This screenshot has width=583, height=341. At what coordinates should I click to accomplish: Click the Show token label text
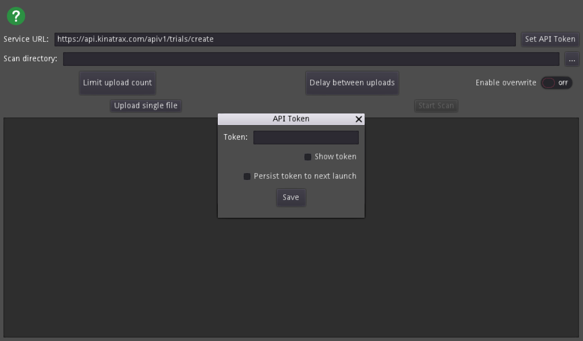(x=335, y=157)
